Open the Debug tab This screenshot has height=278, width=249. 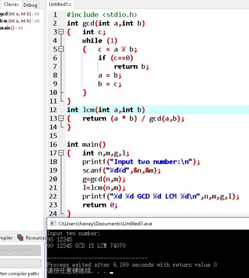(x=30, y=5)
